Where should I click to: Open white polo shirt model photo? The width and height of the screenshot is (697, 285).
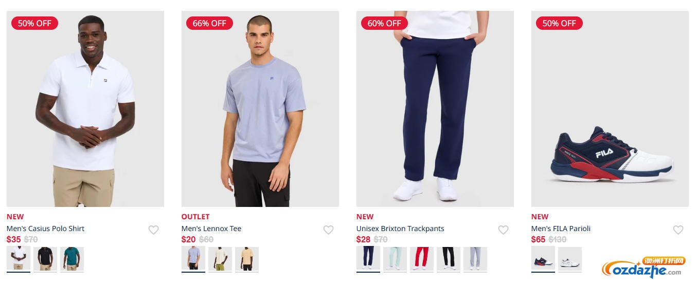click(85, 109)
